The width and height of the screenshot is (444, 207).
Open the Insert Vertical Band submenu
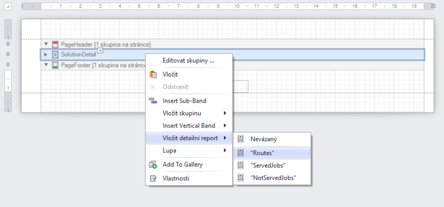tap(189, 125)
